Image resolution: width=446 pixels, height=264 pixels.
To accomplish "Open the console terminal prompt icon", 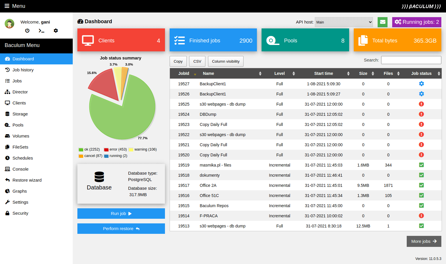I will pos(42,30).
